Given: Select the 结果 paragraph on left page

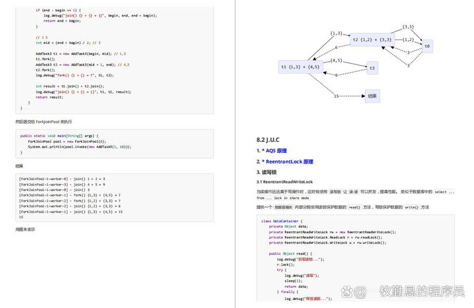Looking at the screenshot, I should [x=19, y=166].
